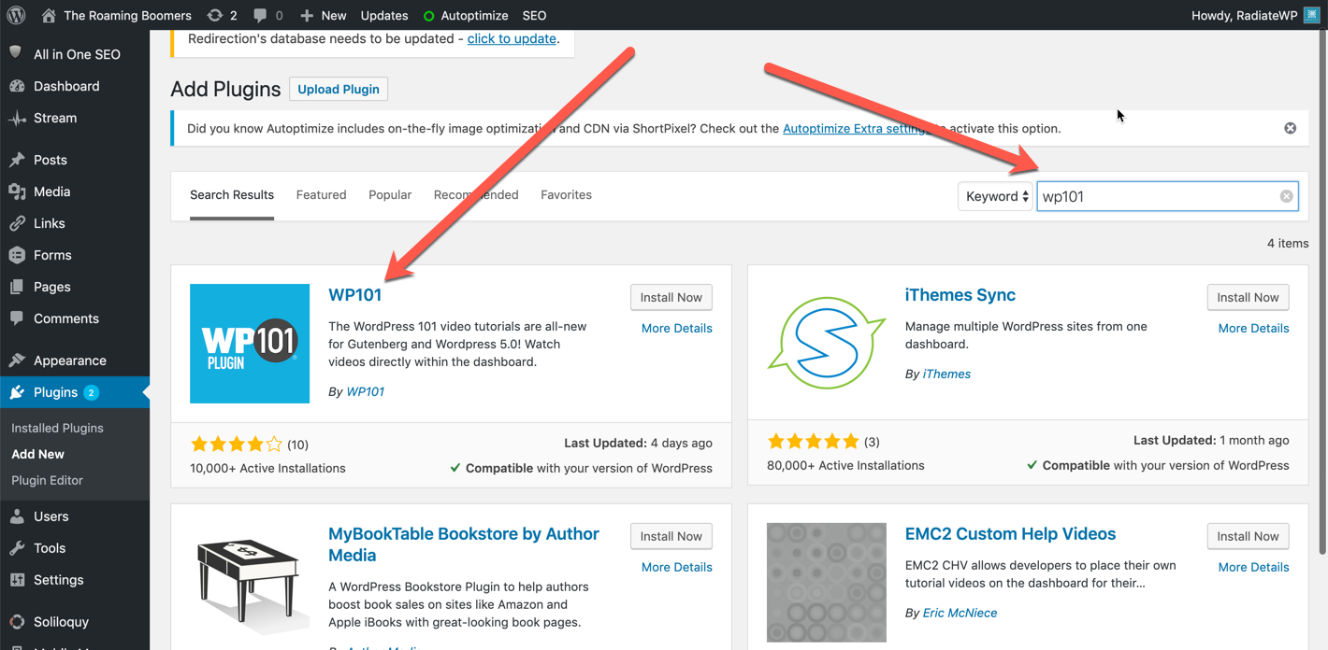Switch to the Favorites tab
The image size is (1328, 650).
point(566,195)
